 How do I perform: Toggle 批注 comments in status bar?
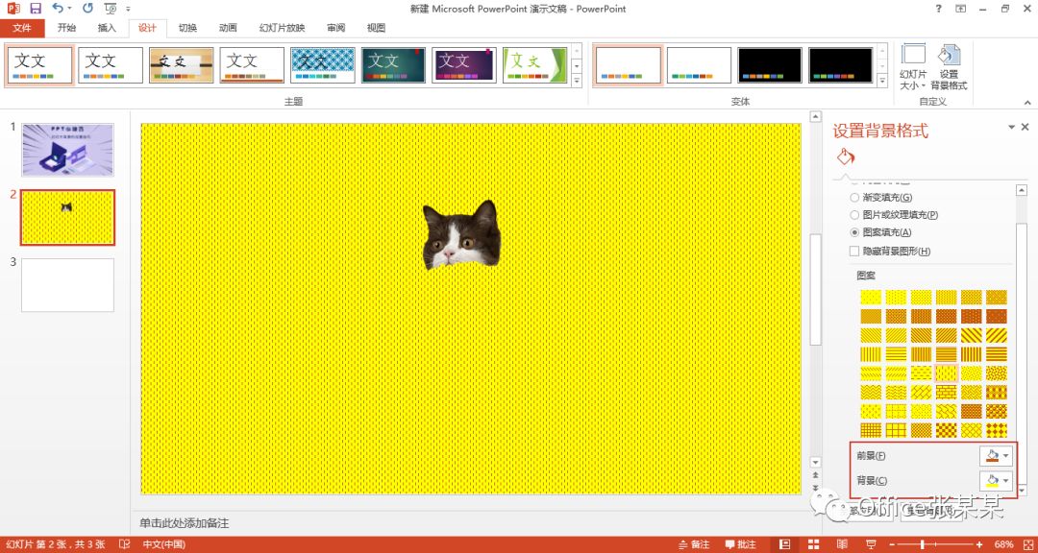pyautogui.click(x=741, y=545)
